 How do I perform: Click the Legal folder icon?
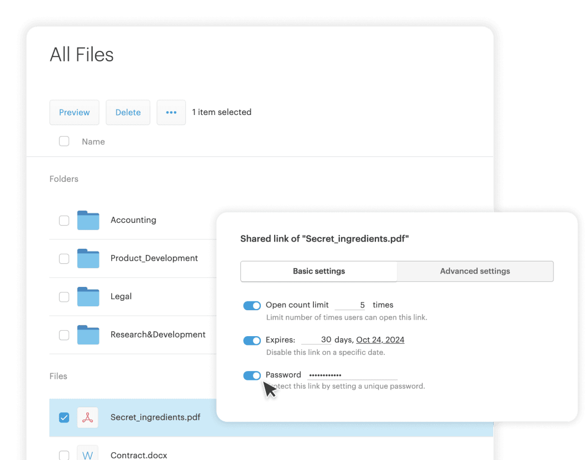point(88,296)
